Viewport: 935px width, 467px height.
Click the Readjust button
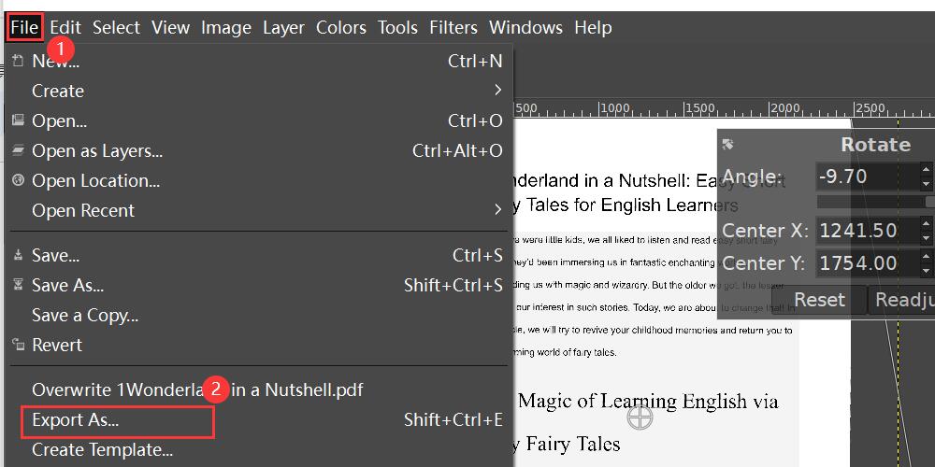901,300
